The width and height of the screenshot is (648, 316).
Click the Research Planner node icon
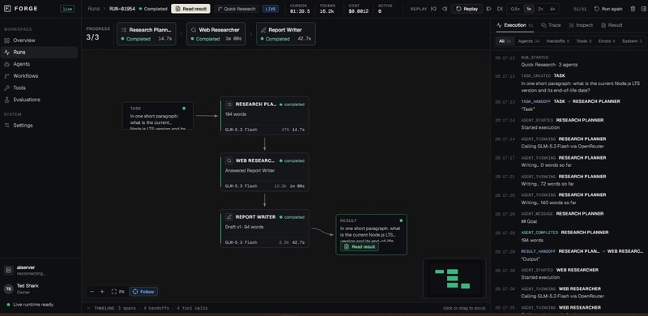coord(229,105)
